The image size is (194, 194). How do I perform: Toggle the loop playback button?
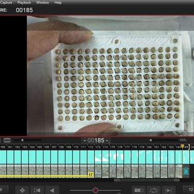point(154,190)
